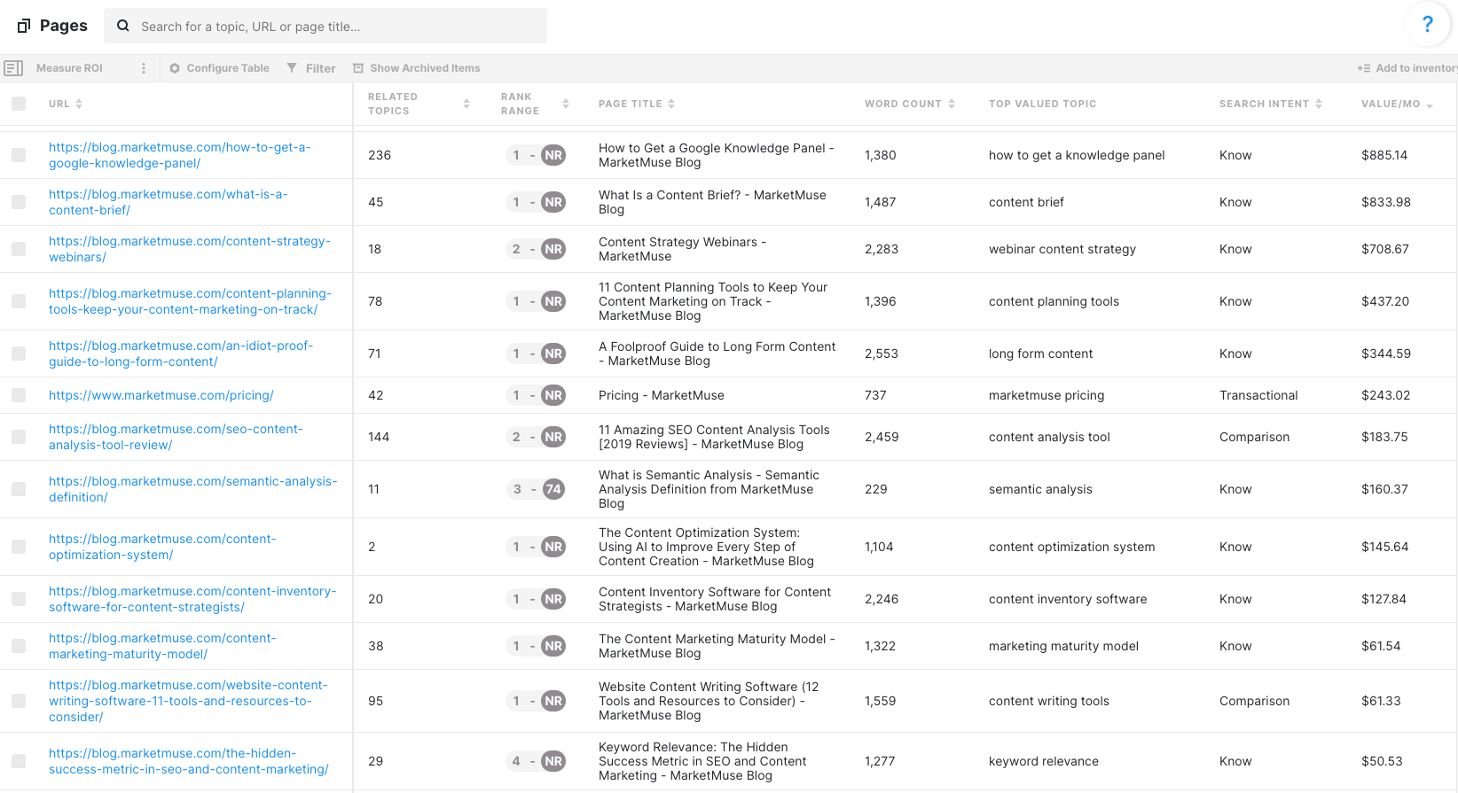Viewport: 1458px width, 793px height.
Task: Click the 2,553 word count cell
Action: pyautogui.click(x=882, y=354)
